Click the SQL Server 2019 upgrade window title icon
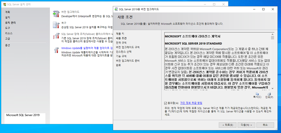Screen dimensions: 281x133 tap(116, 9)
